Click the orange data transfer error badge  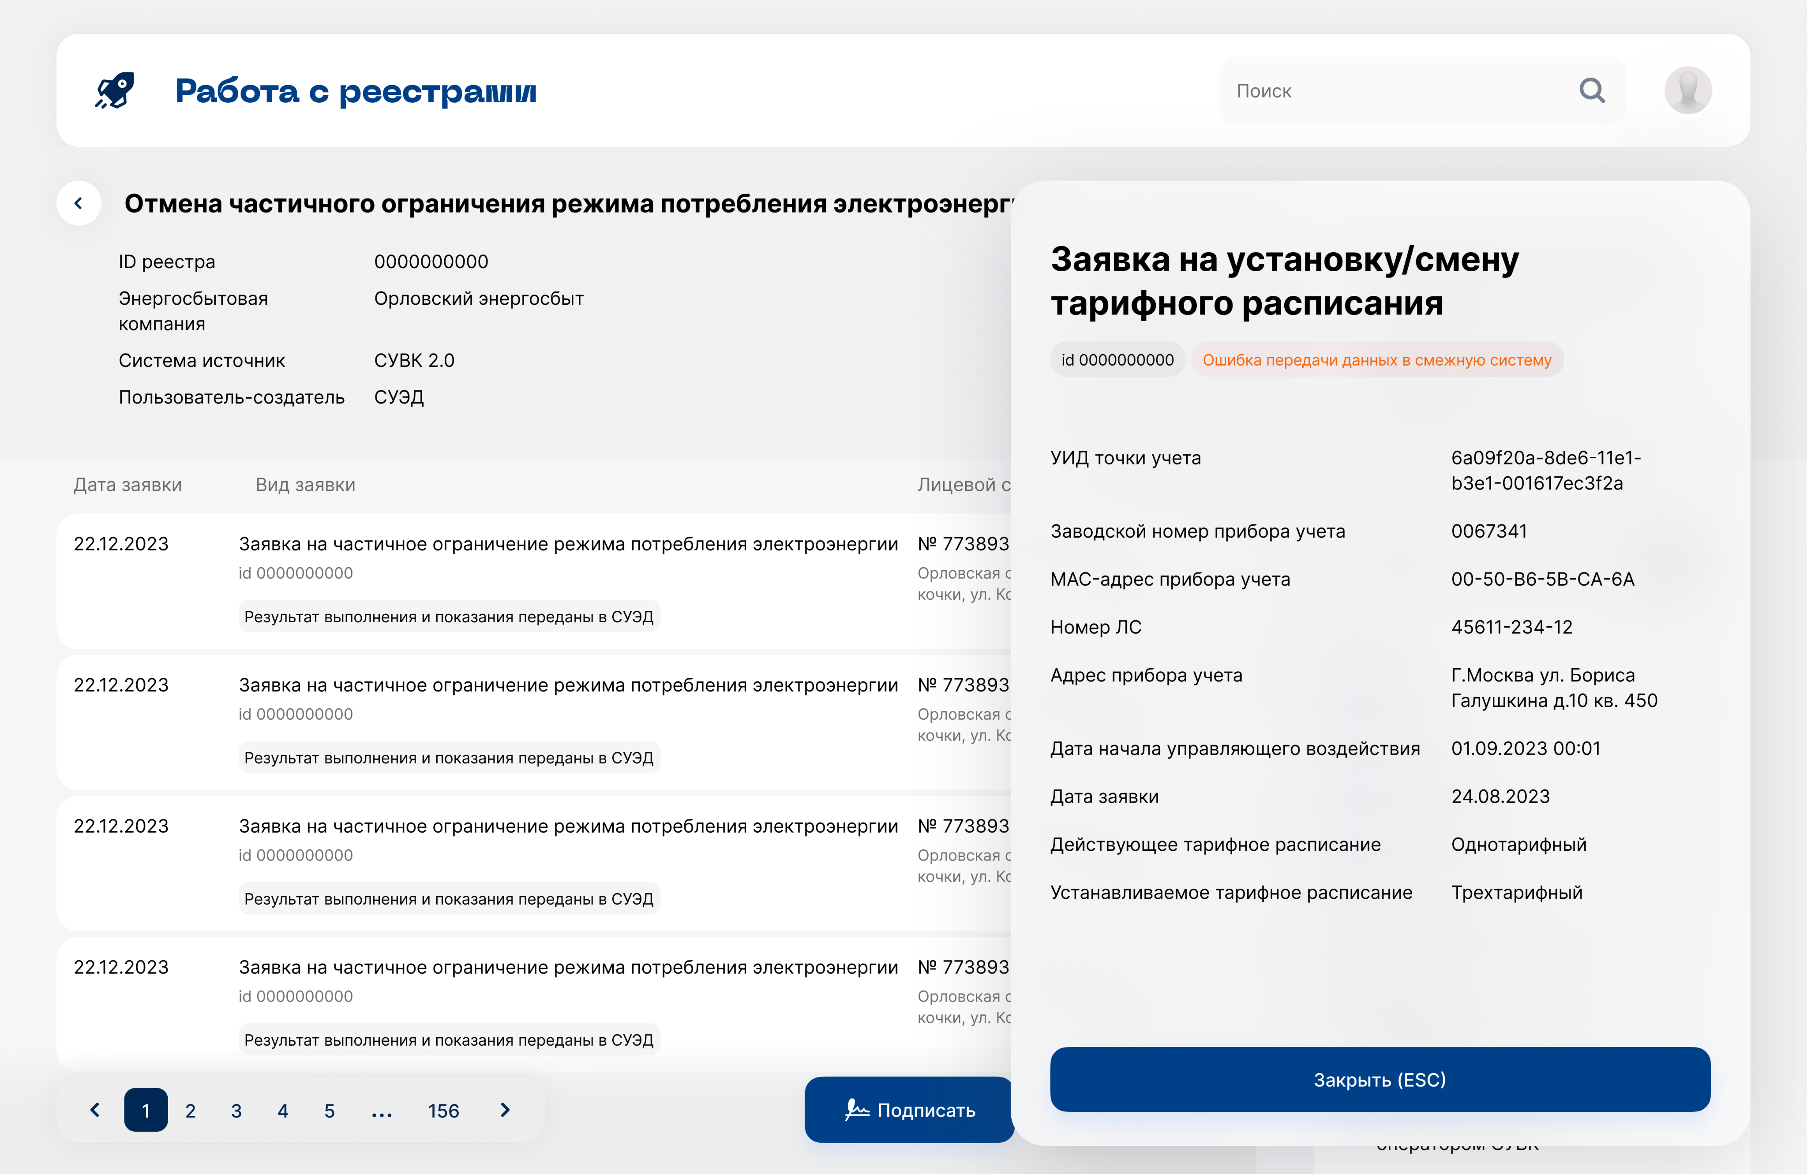click(1376, 360)
